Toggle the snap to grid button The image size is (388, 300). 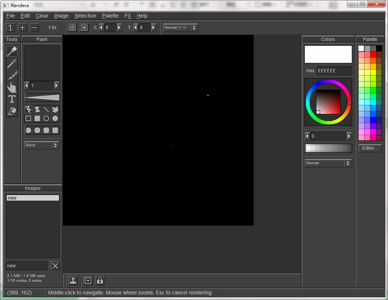pyautogui.click(x=84, y=28)
